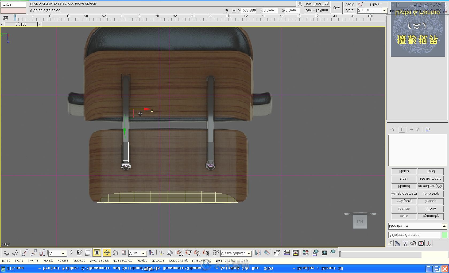449x273 pixels.
Task: Toggle the 3D Snaps magnet icon
Action: [180, 253]
